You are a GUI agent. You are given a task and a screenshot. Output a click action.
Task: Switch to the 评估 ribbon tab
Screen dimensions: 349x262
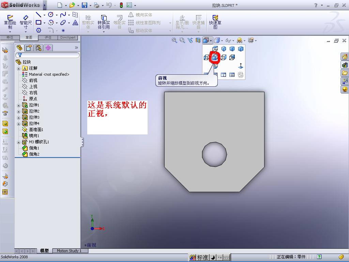tap(48, 38)
